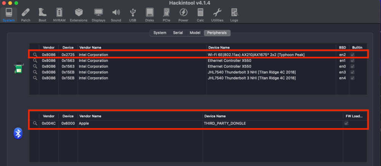Open the Disks toolbar icon
Image resolution: width=381 pixels, height=166 pixels.
(x=149, y=15)
